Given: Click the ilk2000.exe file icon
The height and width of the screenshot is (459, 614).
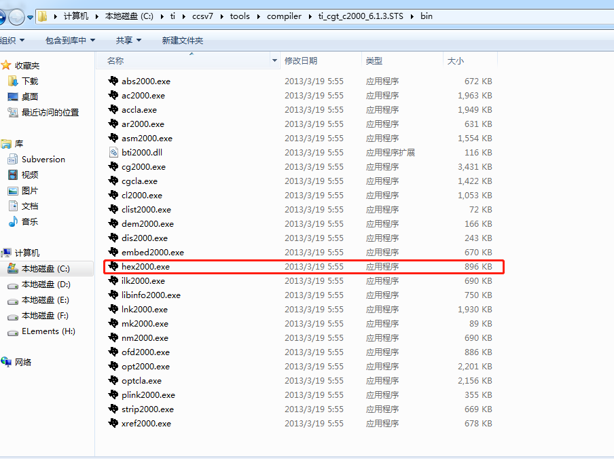Looking at the screenshot, I should (x=113, y=280).
